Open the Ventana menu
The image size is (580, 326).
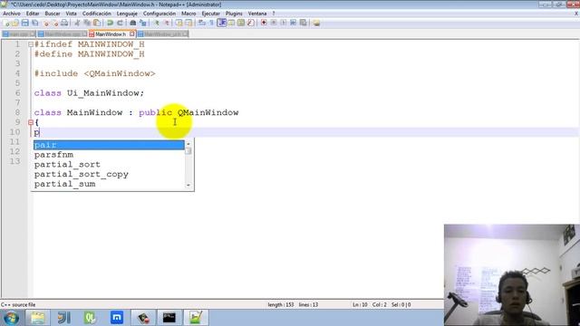(257, 14)
